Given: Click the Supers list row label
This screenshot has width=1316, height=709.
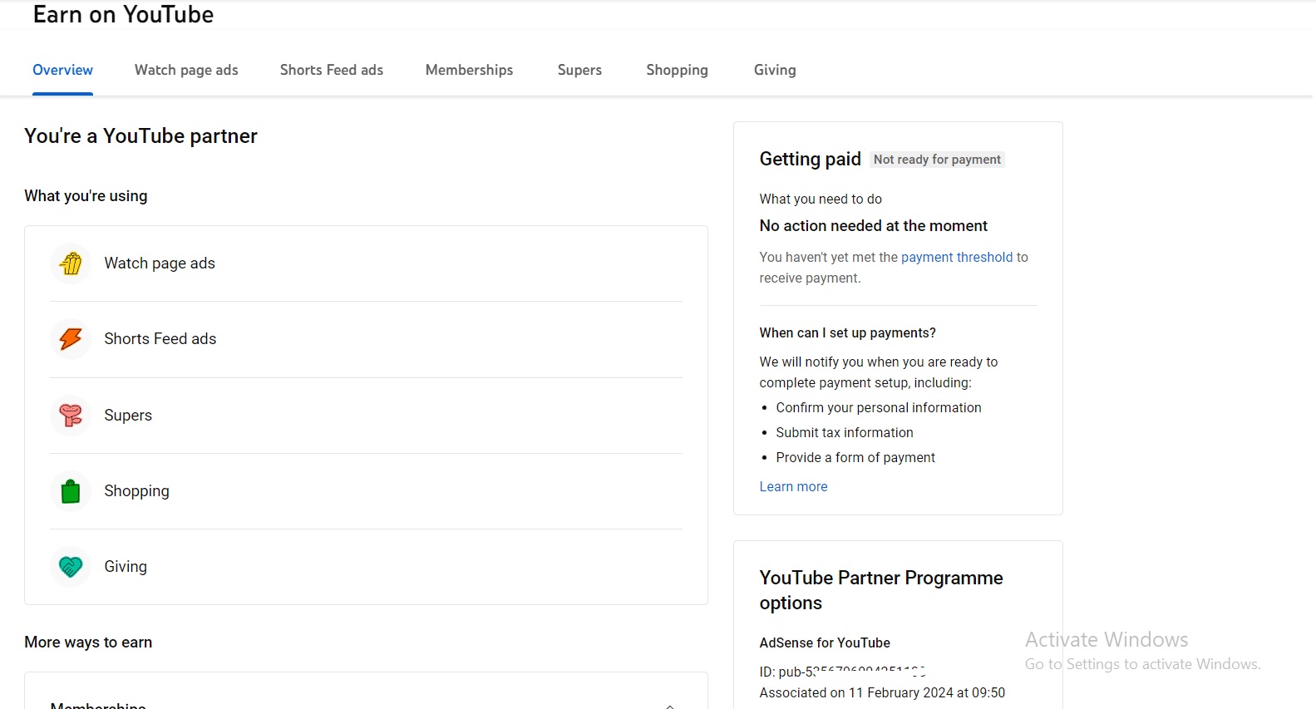Looking at the screenshot, I should pos(128,416).
